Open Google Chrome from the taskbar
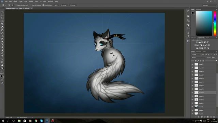This screenshot has height=123, width=218. (x=36, y=121)
